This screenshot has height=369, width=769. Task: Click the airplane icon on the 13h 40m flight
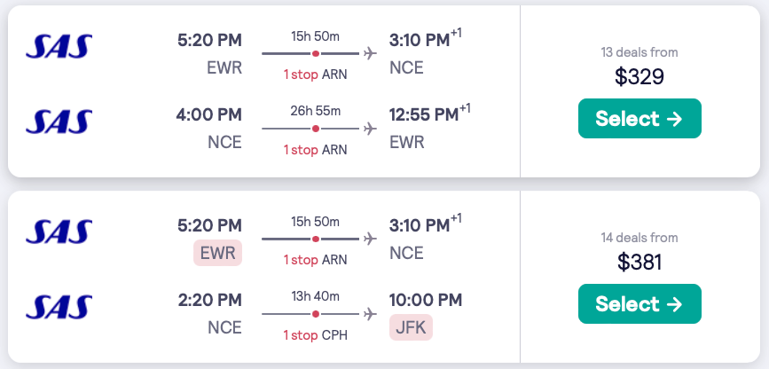click(x=370, y=314)
